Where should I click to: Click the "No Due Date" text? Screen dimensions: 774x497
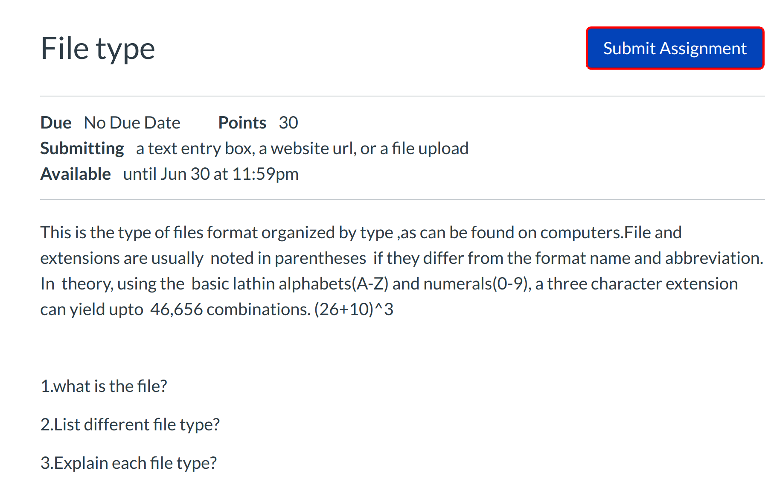tap(132, 123)
